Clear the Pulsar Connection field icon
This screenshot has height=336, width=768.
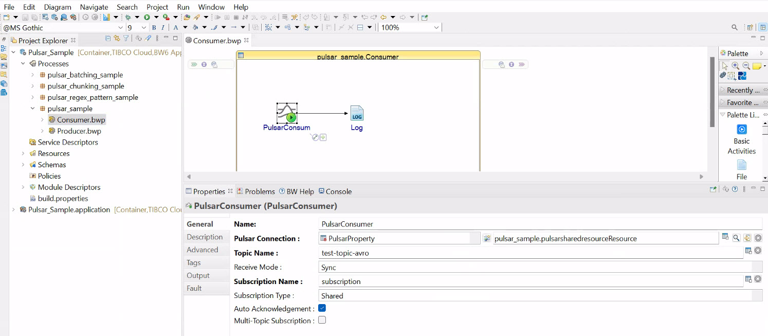click(758, 238)
